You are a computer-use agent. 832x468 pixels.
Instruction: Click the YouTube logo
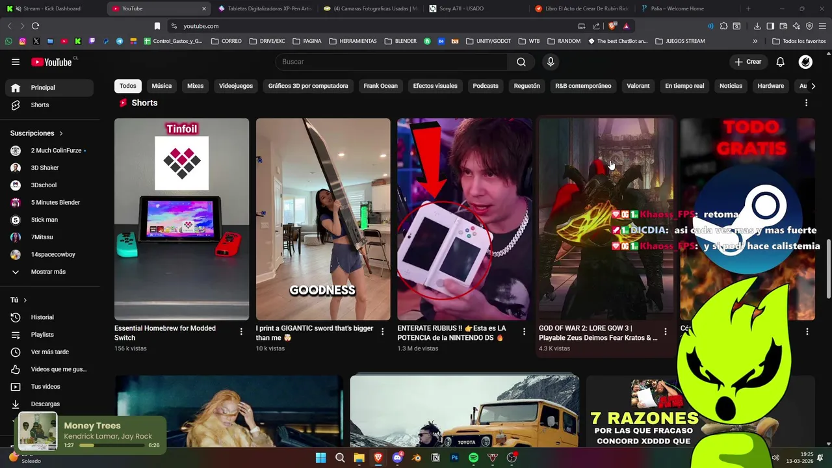tap(51, 62)
